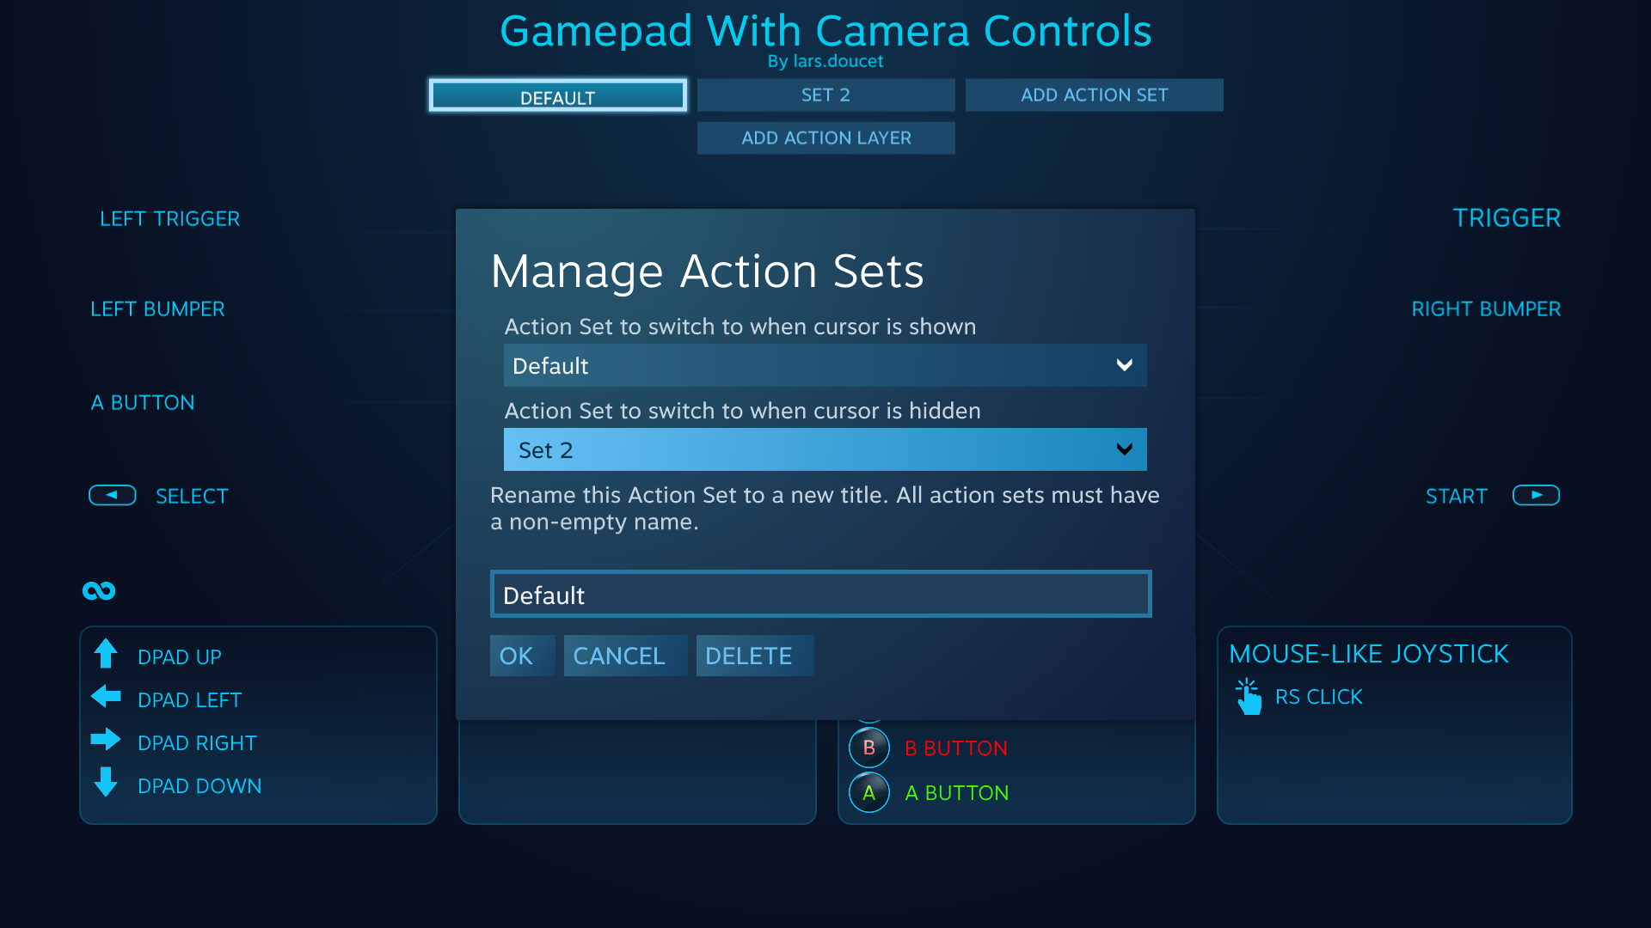
Task: Switch to the DEFAULT action set tab
Action: 555,96
